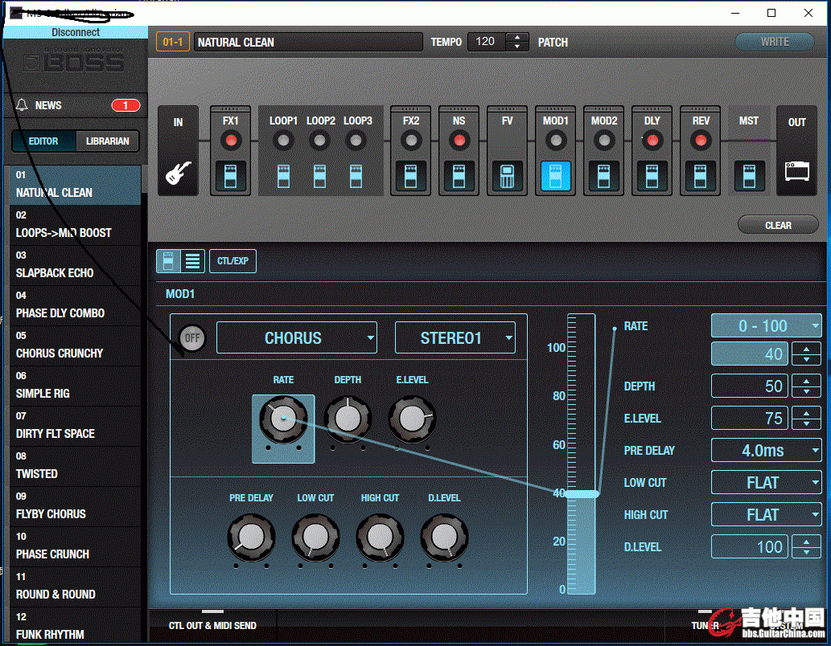Click the Disconnect button

point(76,32)
